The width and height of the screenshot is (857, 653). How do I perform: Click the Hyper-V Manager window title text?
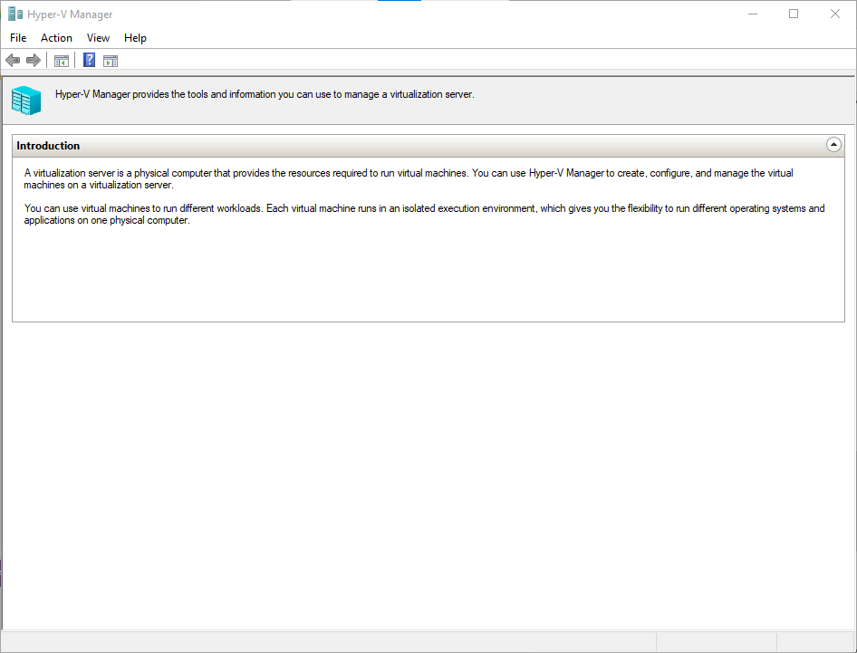[70, 14]
